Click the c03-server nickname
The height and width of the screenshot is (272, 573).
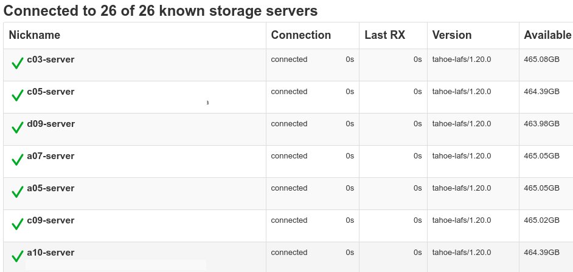click(x=50, y=59)
